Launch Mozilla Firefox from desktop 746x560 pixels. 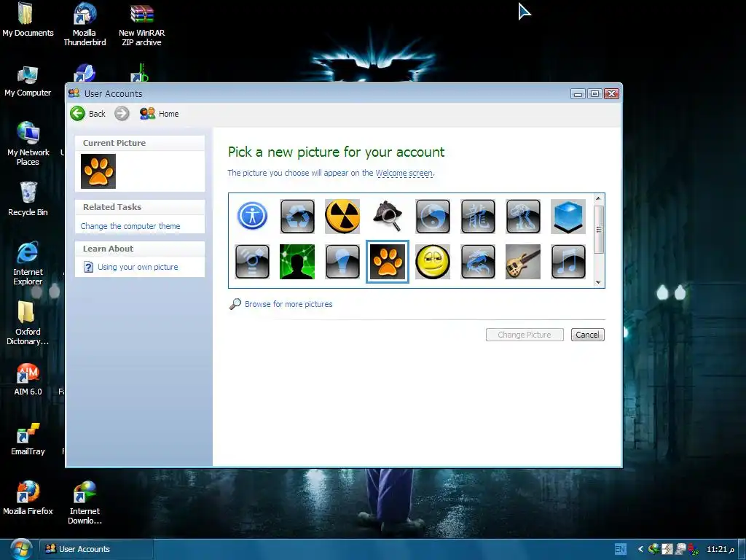(x=28, y=499)
